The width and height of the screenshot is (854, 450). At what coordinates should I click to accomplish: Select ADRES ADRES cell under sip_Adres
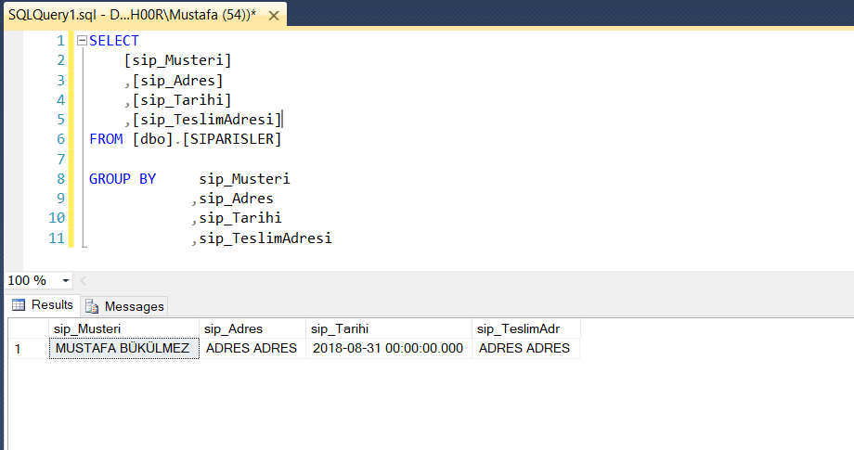coord(251,349)
